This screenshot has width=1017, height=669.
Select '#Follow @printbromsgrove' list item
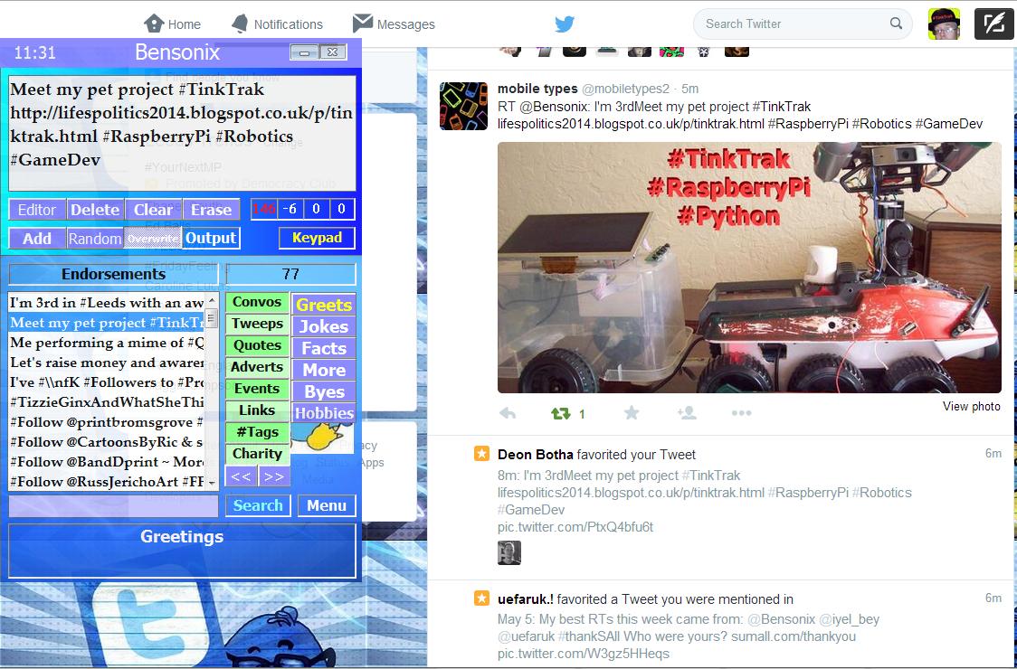(x=107, y=422)
